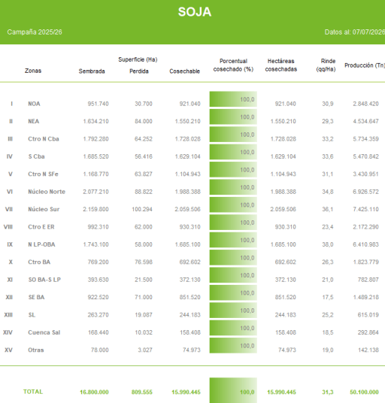Select the 'SO BA-S LP' zone name

coord(44,280)
